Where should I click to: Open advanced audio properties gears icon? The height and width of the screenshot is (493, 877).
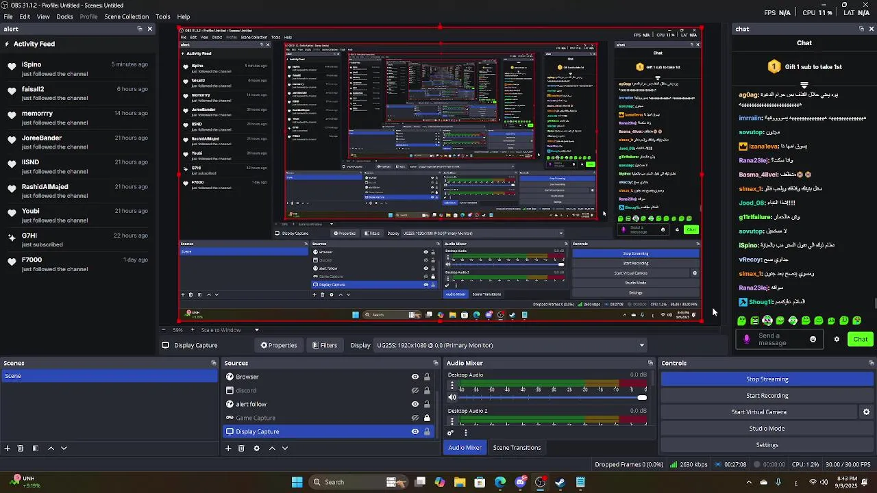[x=450, y=433]
